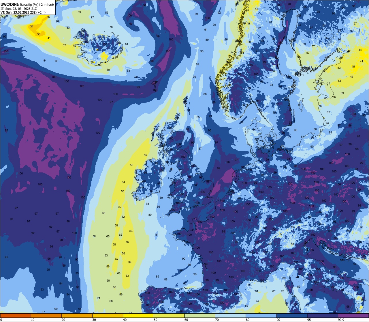Click the '20' legend scale label
Screen dimensions: 369x322
(63, 320)
